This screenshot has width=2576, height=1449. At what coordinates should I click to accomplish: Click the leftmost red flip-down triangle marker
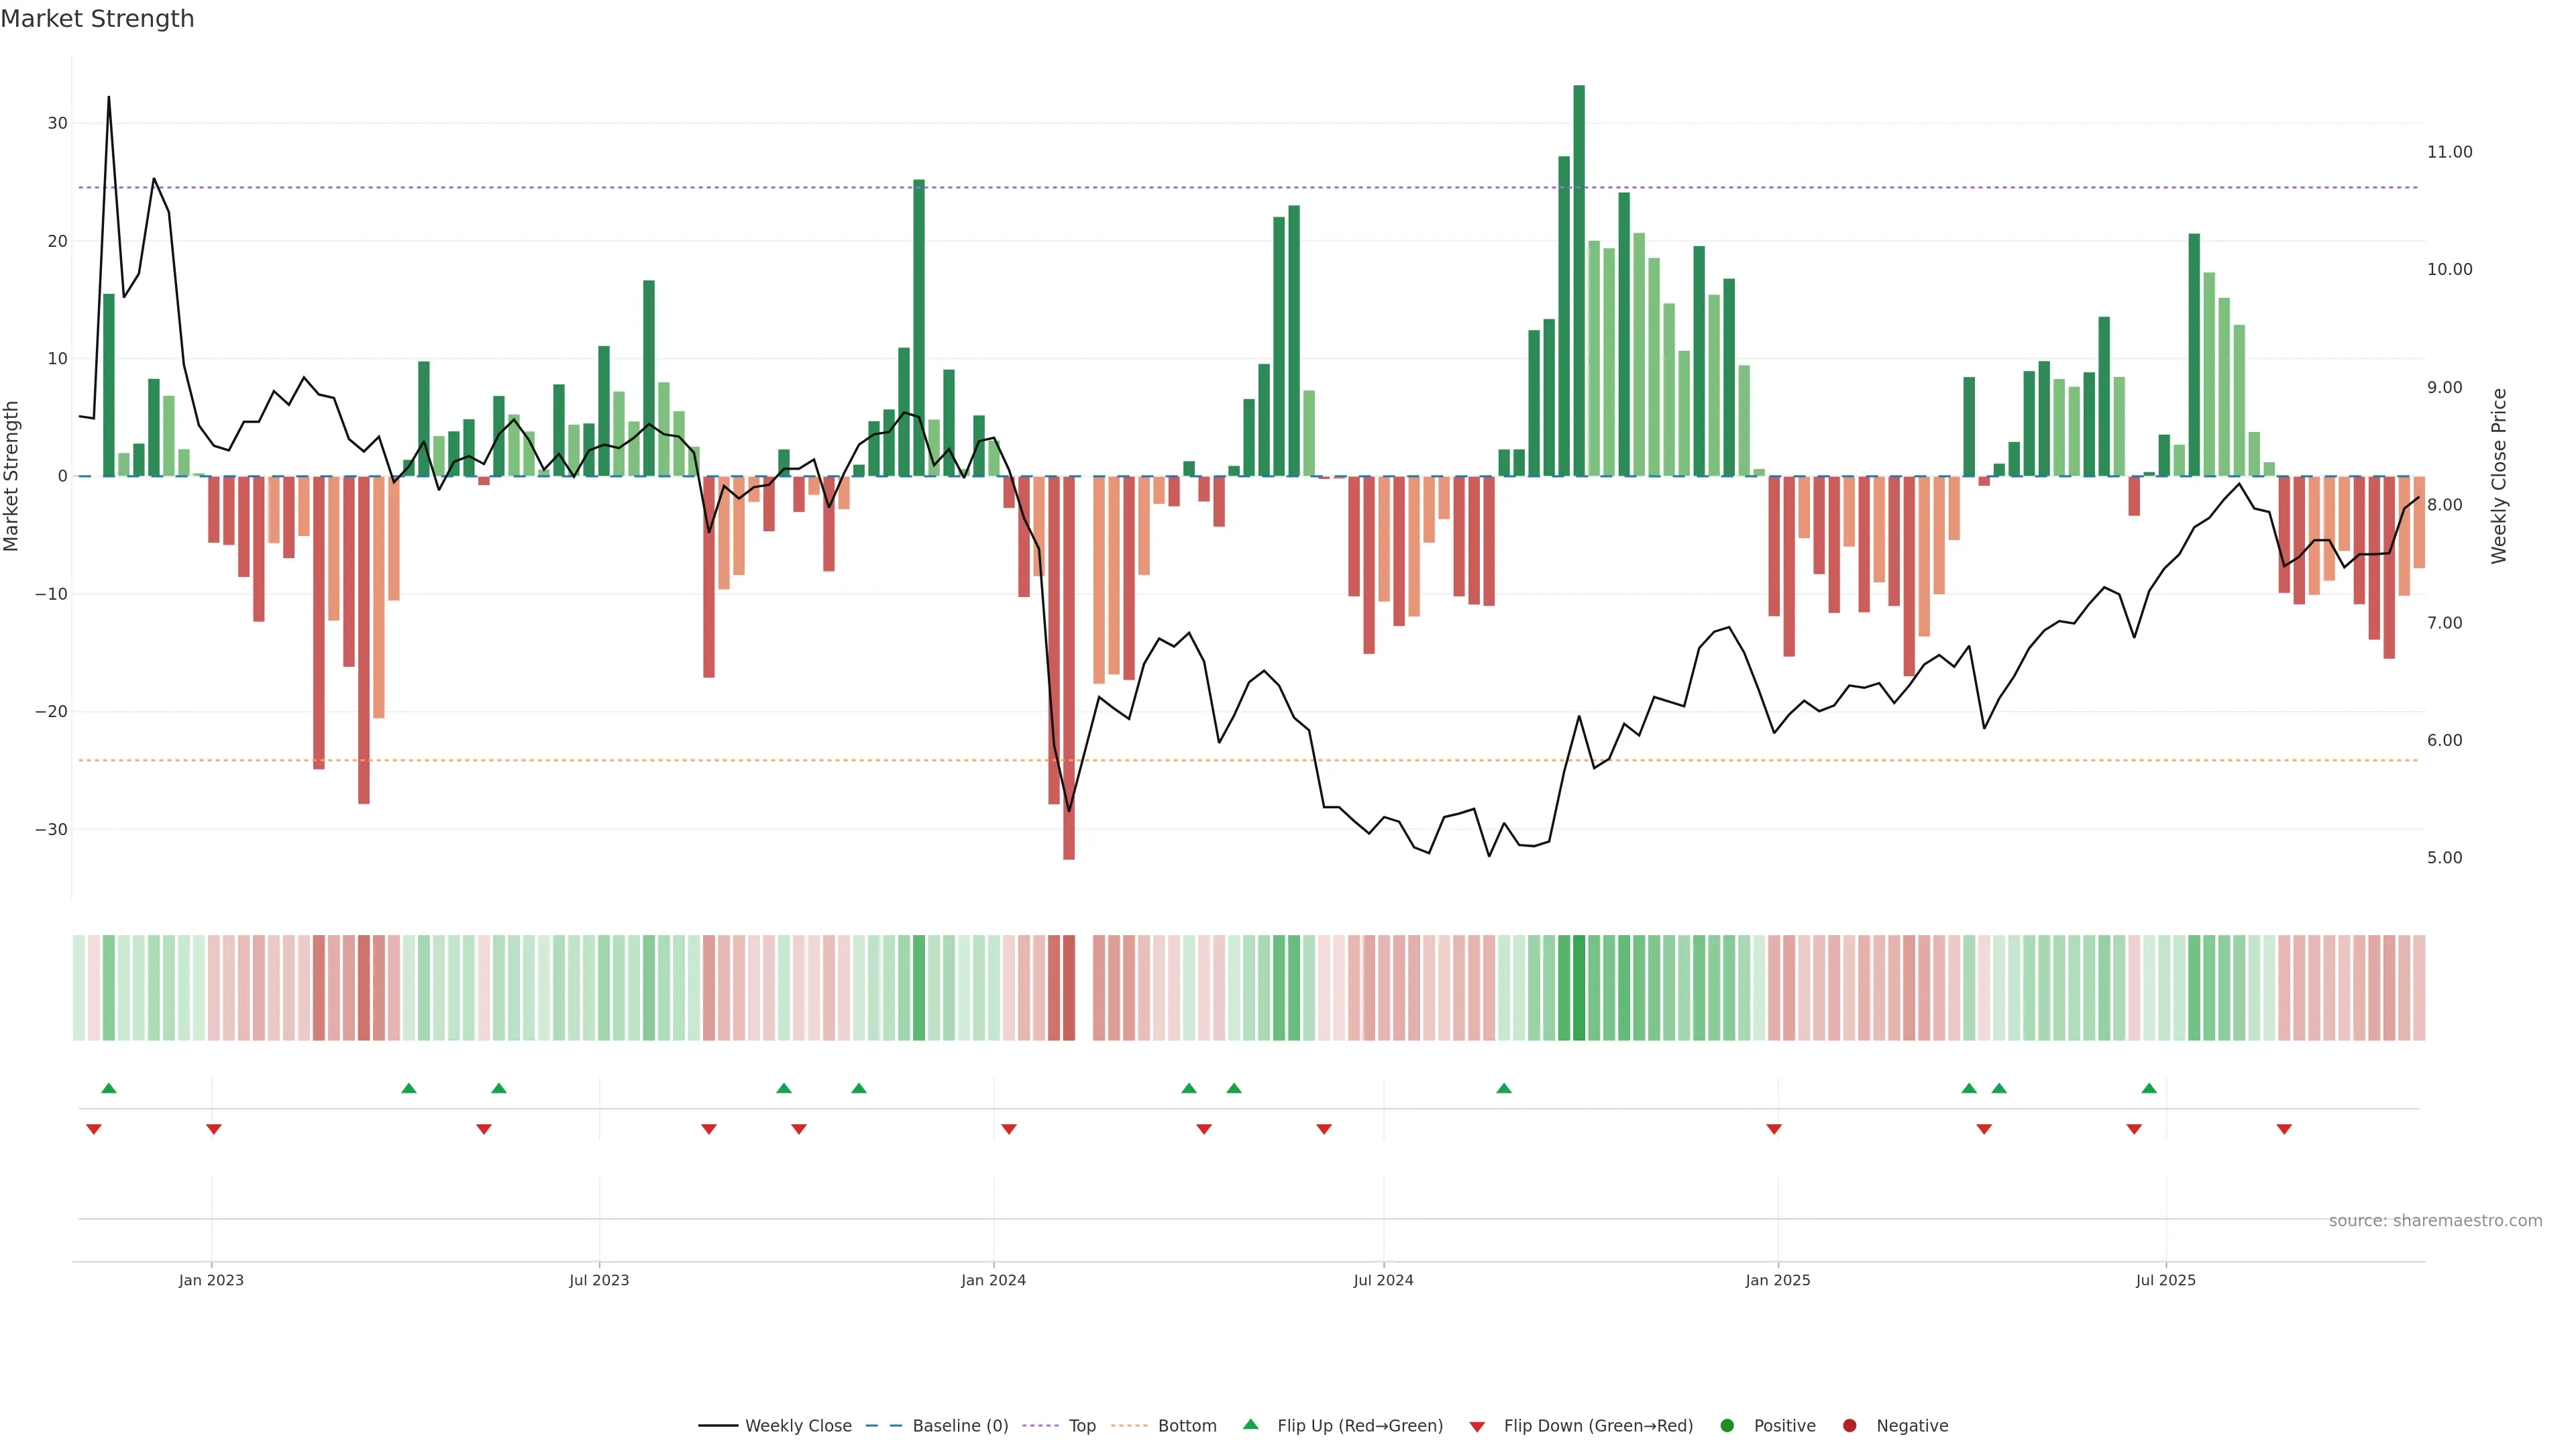(94, 1129)
